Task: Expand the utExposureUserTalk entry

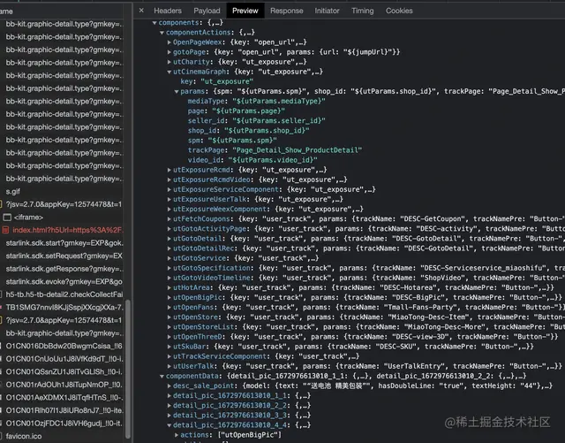Action: point(169,199)
